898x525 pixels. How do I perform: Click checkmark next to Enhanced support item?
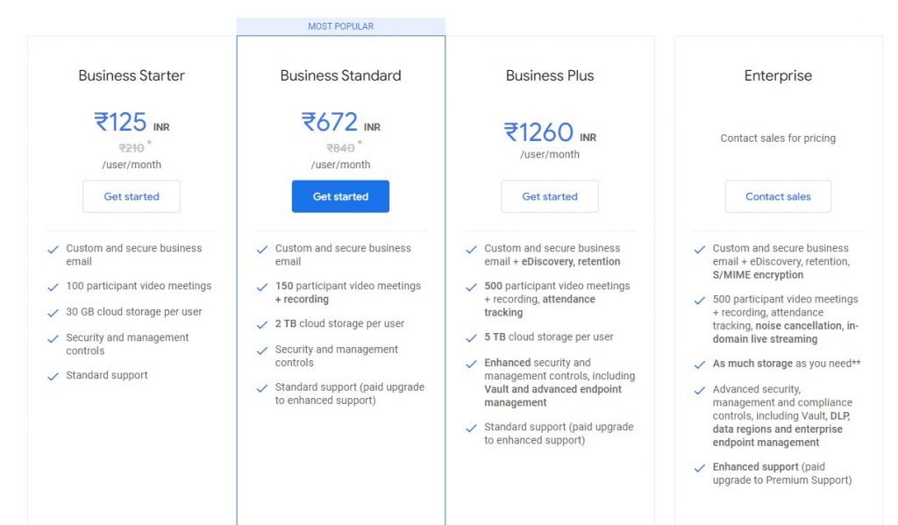click(699, 468)
